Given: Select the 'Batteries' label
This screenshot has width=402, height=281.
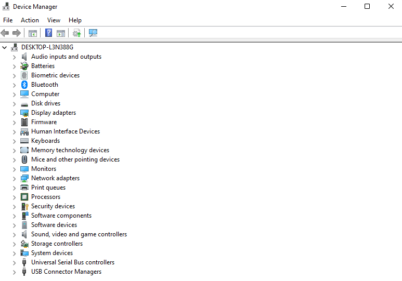Looking at the screenshot, I should (43, 66).
